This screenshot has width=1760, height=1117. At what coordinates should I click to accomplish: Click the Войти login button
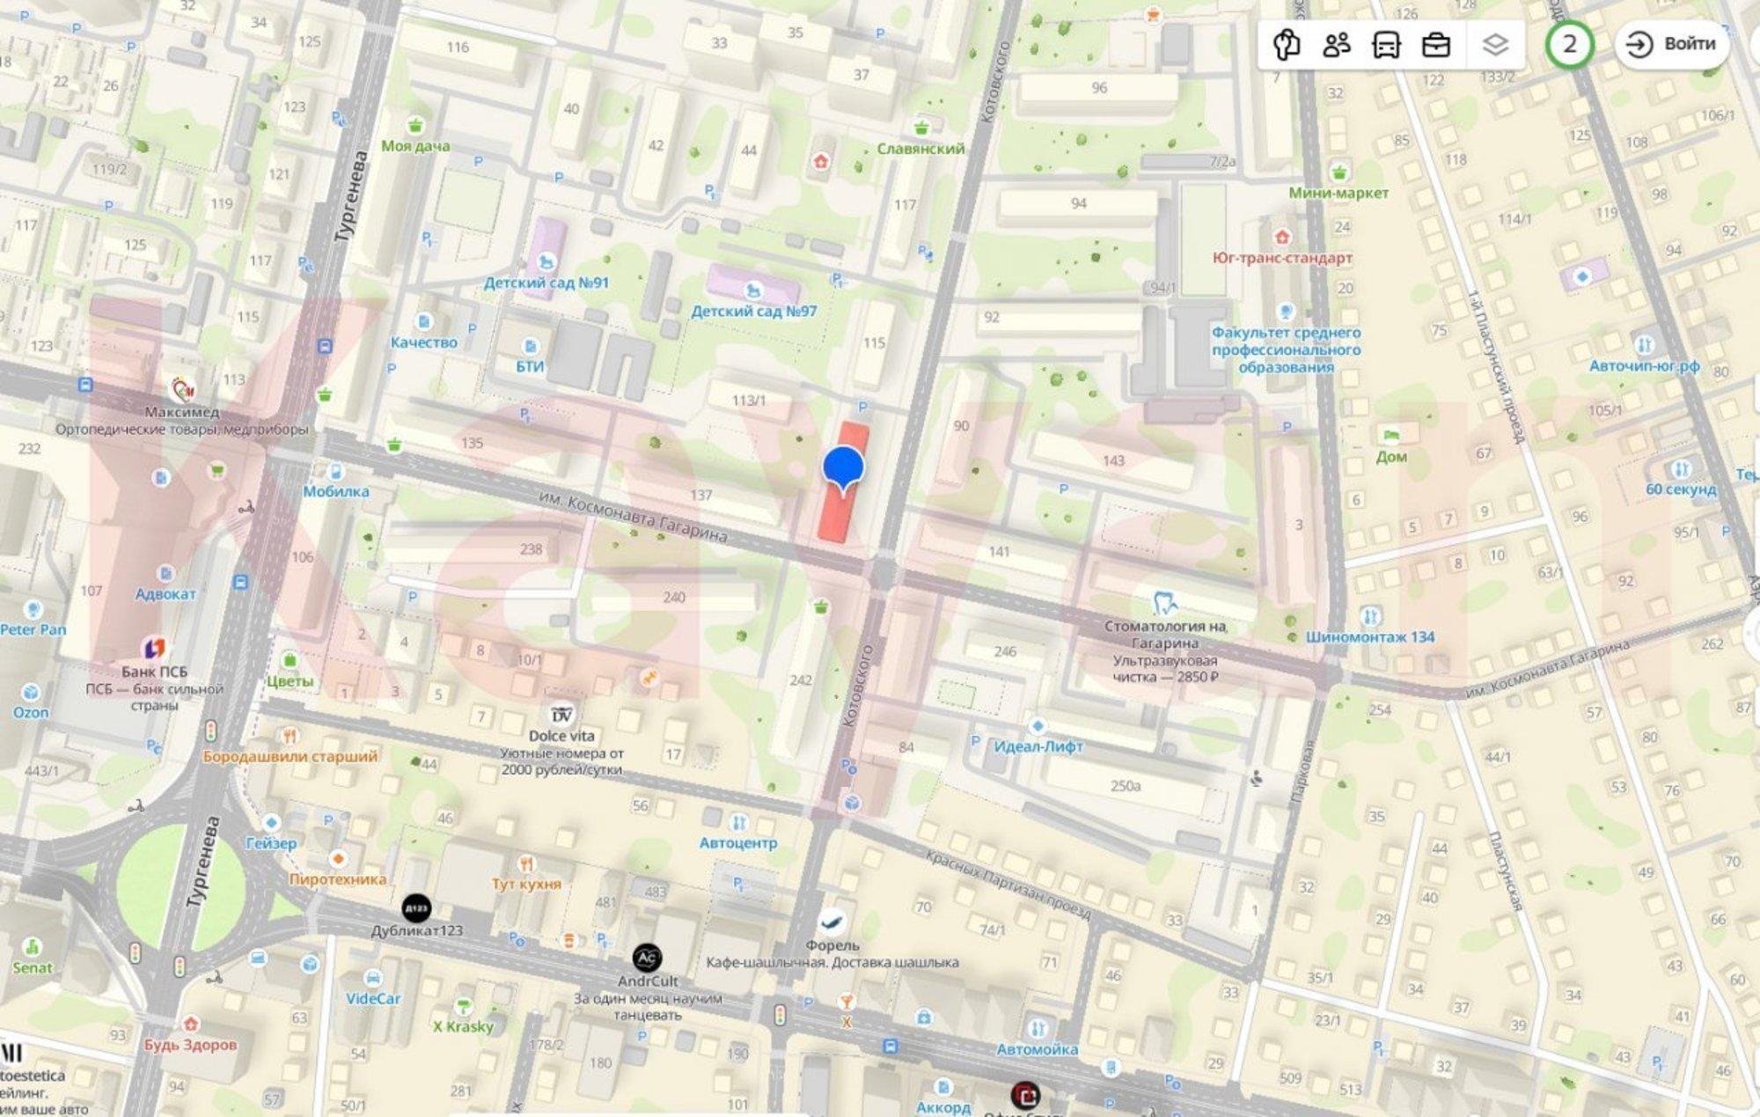(x=1672, y=44)
